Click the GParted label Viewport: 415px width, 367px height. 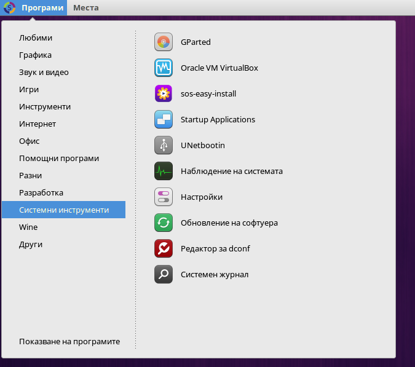(196, 42)
